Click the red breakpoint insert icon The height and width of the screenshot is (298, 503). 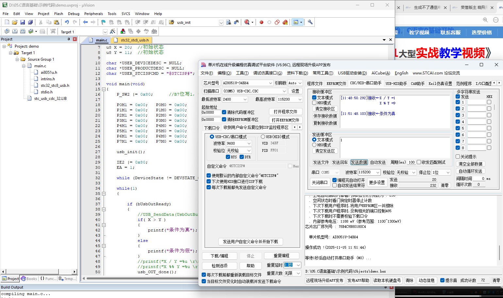pyautogui.click(x=261, y=22)
